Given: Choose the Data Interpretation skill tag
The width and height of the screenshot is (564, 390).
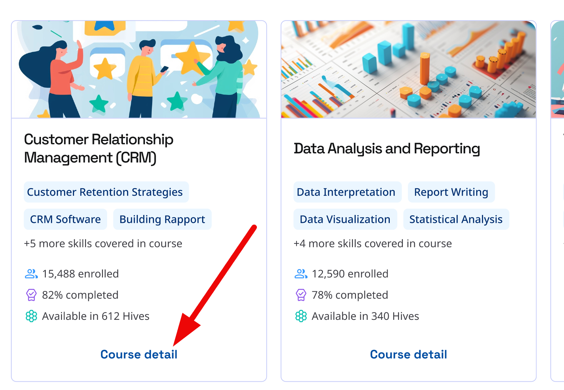Looking at the screenshot, I should [x=346, y=192].
